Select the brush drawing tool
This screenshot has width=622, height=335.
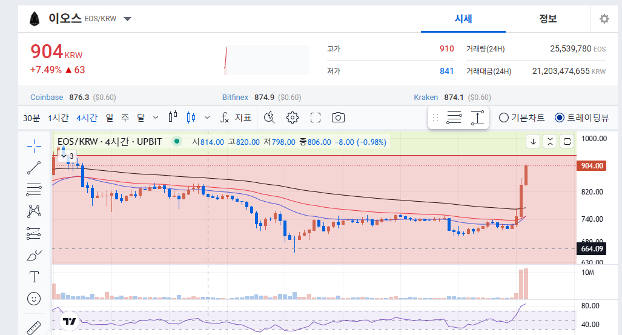tap(34, 255)
